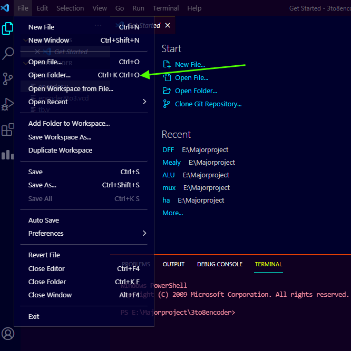Switch to TERMINAL panel tab
Image resolution: width=351 pixels, height=351 pixels.
(268, 264)
